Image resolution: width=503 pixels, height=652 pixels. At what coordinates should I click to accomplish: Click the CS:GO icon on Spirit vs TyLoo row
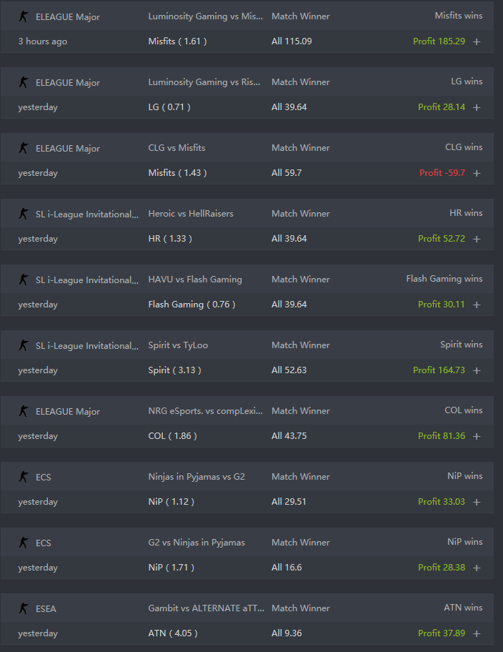click(x=24, y=345)
